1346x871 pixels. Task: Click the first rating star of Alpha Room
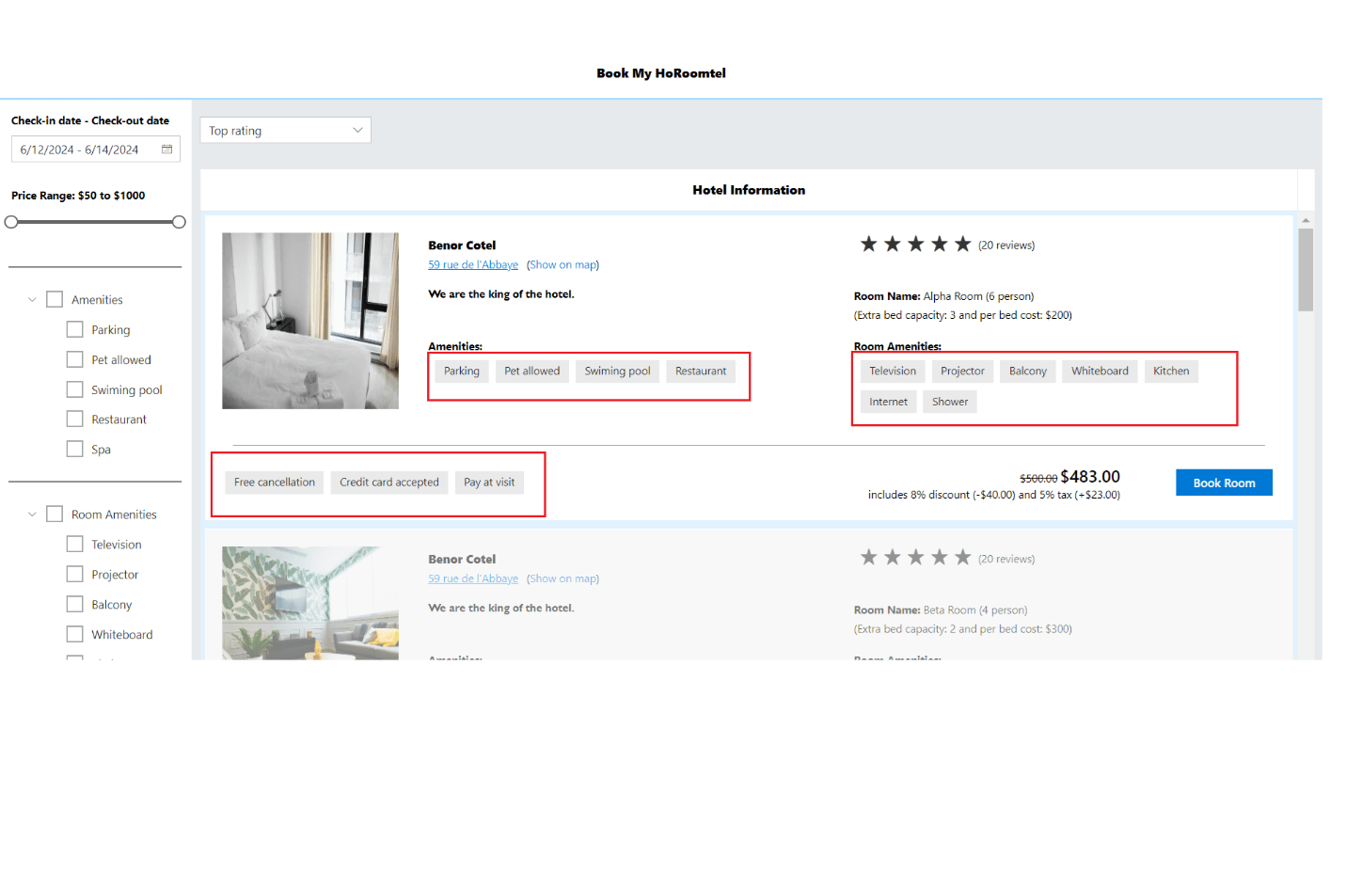(x=868, y=245)
